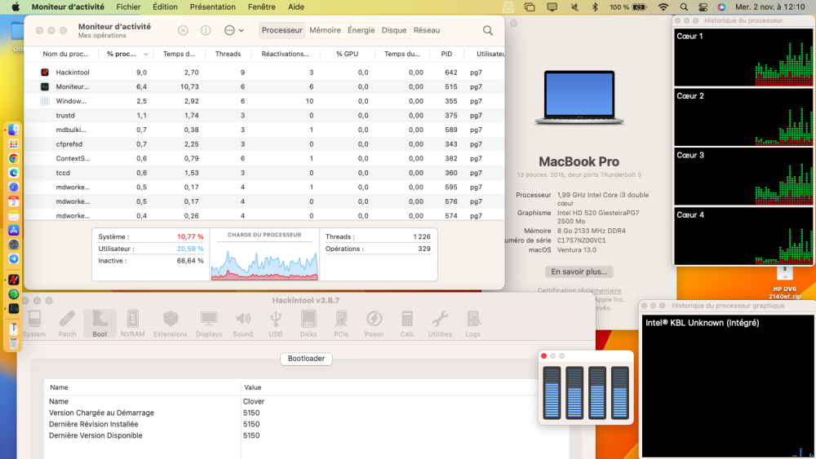Click the stop process (x) icon
This screenshot has height=459, width=816.
[183, 30]
